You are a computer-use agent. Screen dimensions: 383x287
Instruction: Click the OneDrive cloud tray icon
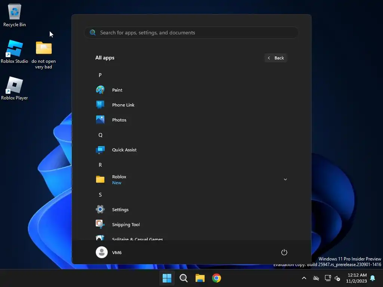(316, 278)
